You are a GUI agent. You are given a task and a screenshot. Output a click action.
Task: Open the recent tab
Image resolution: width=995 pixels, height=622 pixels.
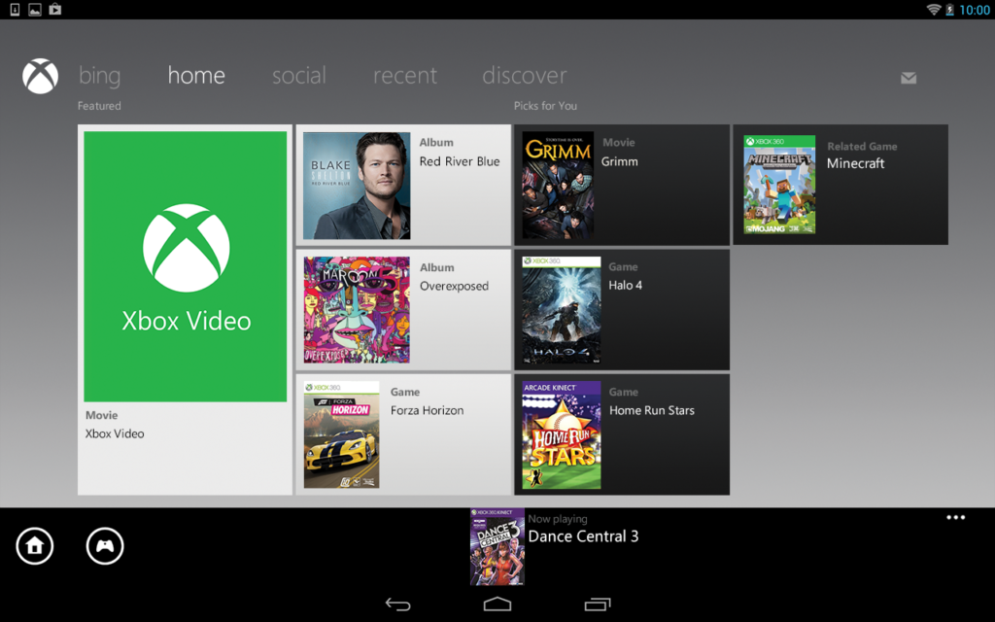point(405,76)
